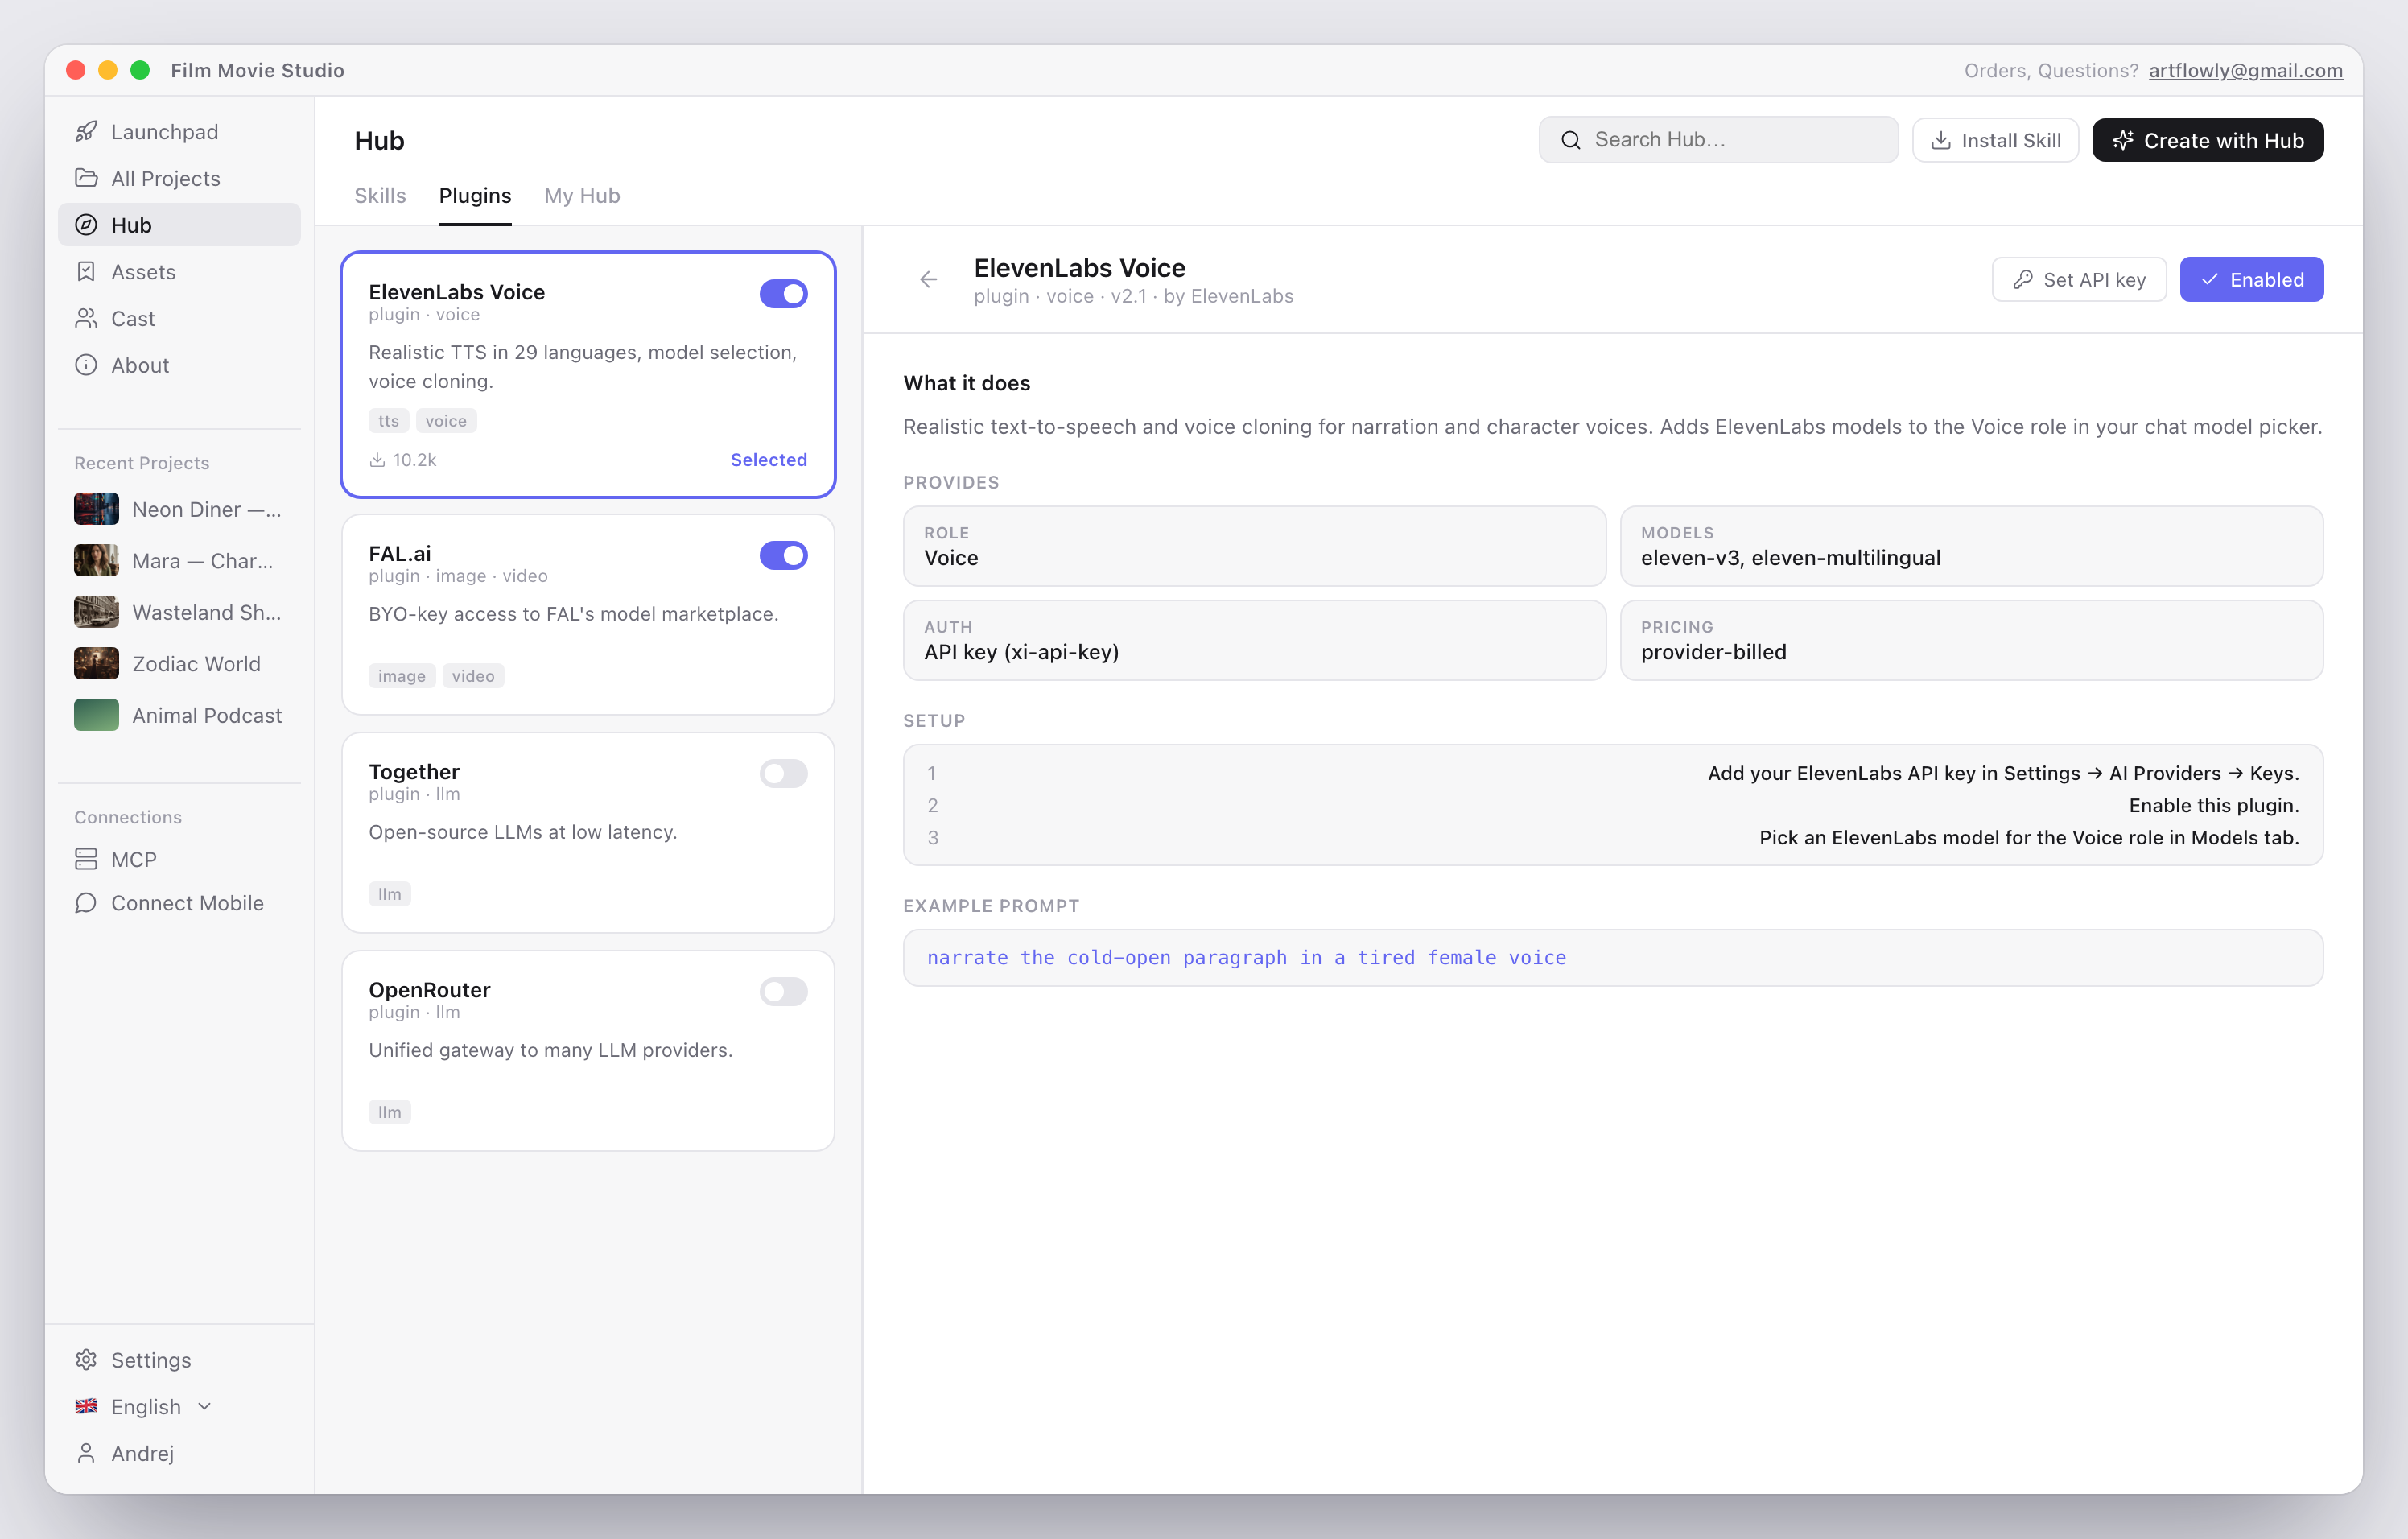
Task: Click the API key (xi-api-key) auth value
Action: coord(1021,652)
